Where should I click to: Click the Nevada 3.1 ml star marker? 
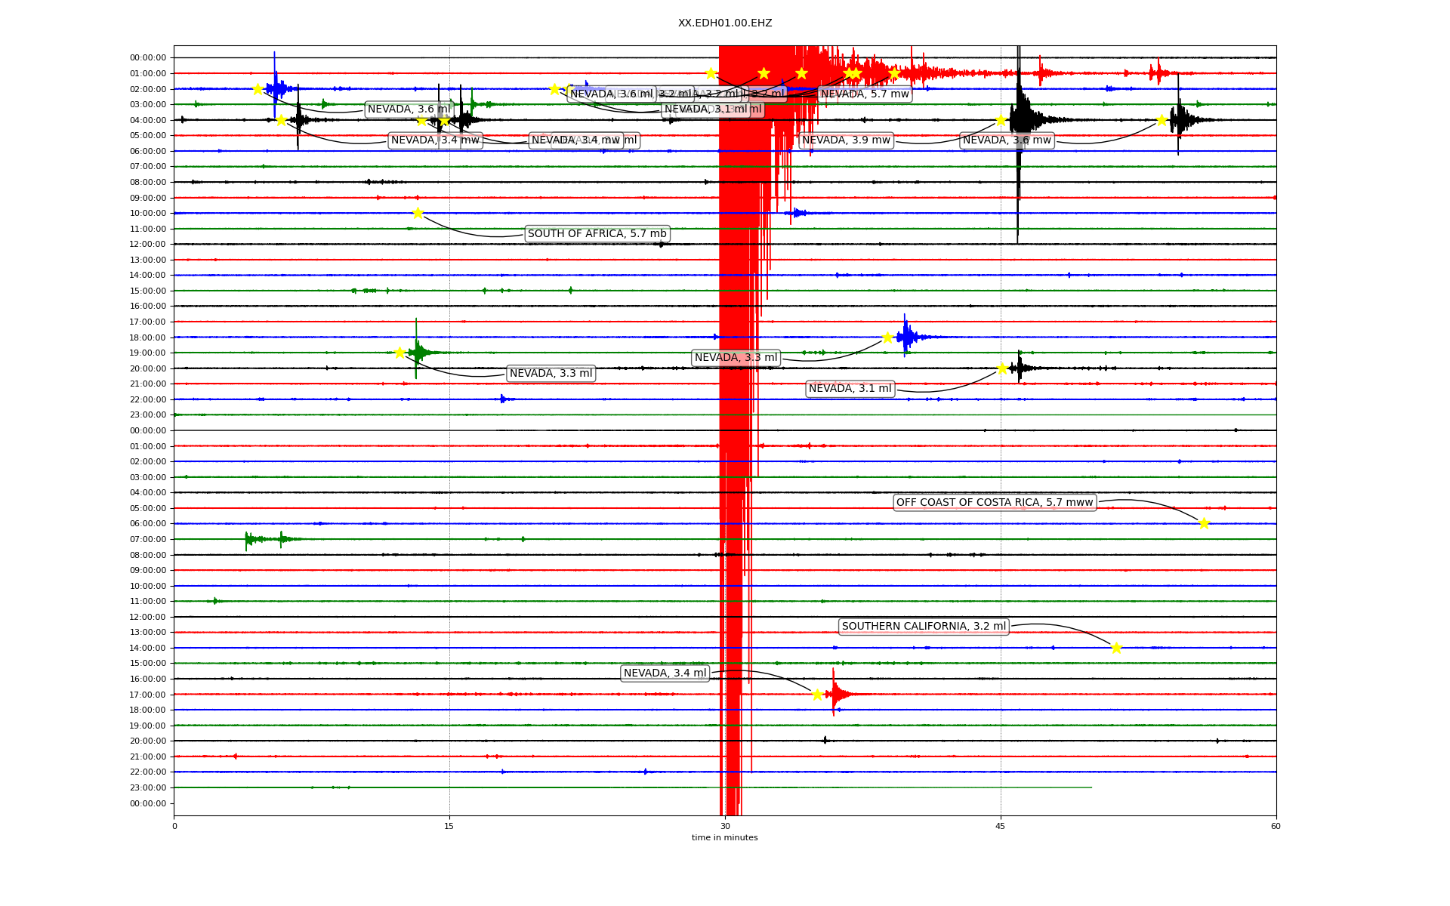[x=1002, y=368]
